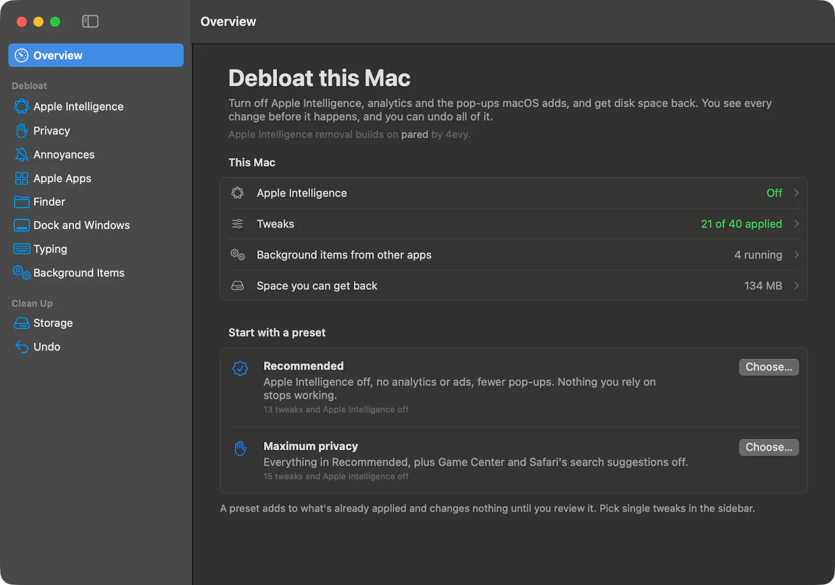Click the Dock and Windows icon
This screenshot has height=585, width=835.
21,225
